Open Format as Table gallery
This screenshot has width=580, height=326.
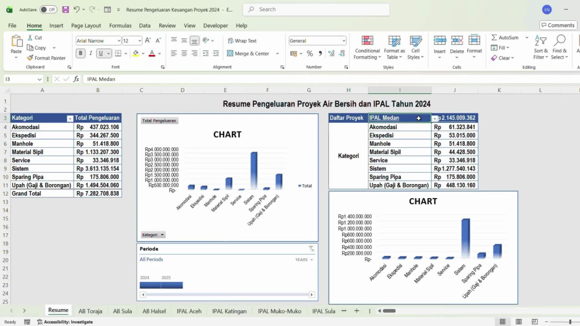point(394,47)
